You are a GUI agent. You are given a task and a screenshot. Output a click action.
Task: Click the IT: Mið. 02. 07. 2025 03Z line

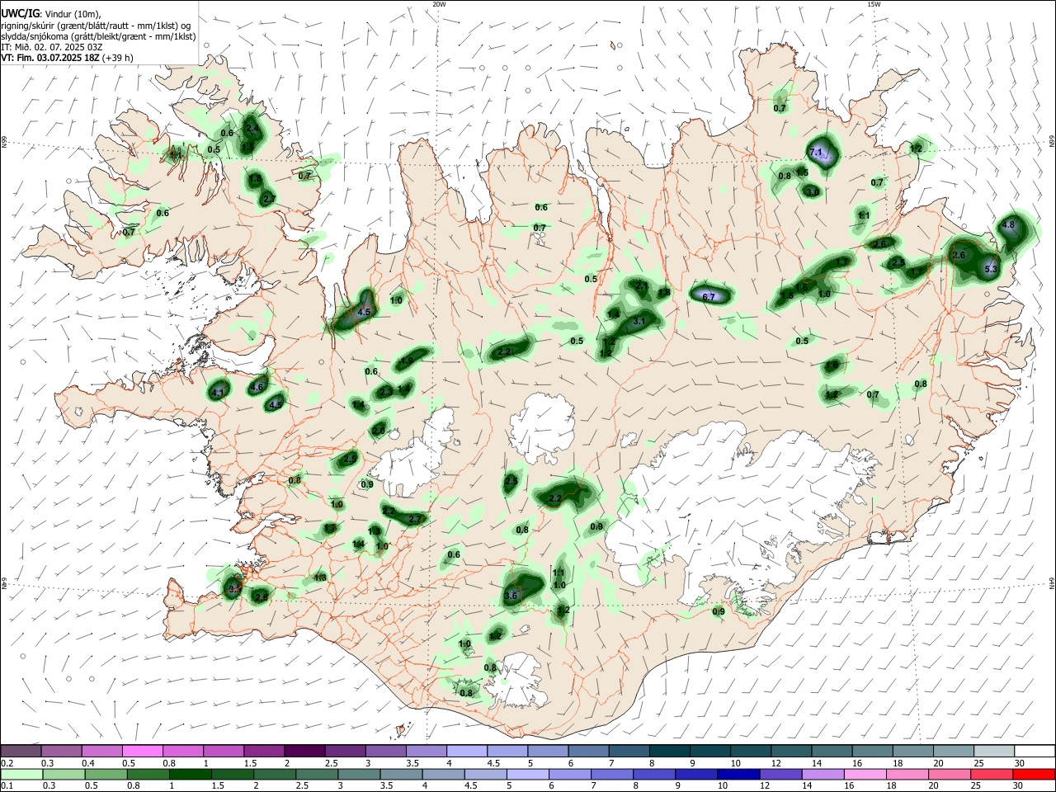click(x=52, y=47)
